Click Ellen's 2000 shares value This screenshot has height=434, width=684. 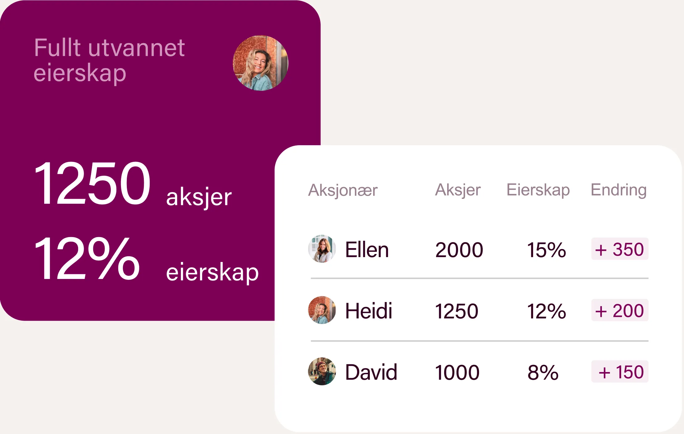tap(459, 250)
